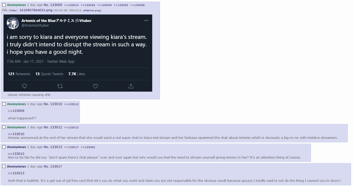Viewport: 354px width, 186px height.
Task: Click Artemis profile avatar picture
Action: pyautogui.click(x=13, y=23)
